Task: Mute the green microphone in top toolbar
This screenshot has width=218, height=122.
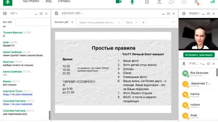Action: 132,2
